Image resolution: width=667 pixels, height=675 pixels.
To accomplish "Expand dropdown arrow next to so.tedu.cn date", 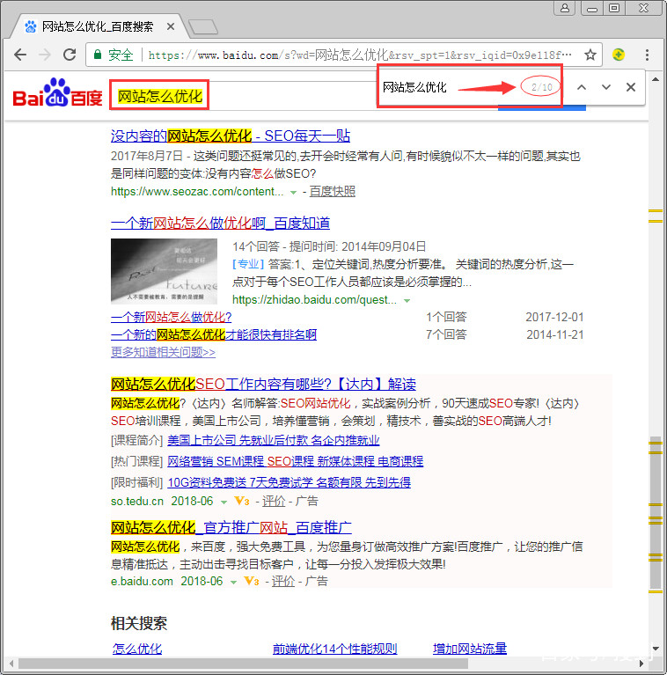I will point(224,502).
